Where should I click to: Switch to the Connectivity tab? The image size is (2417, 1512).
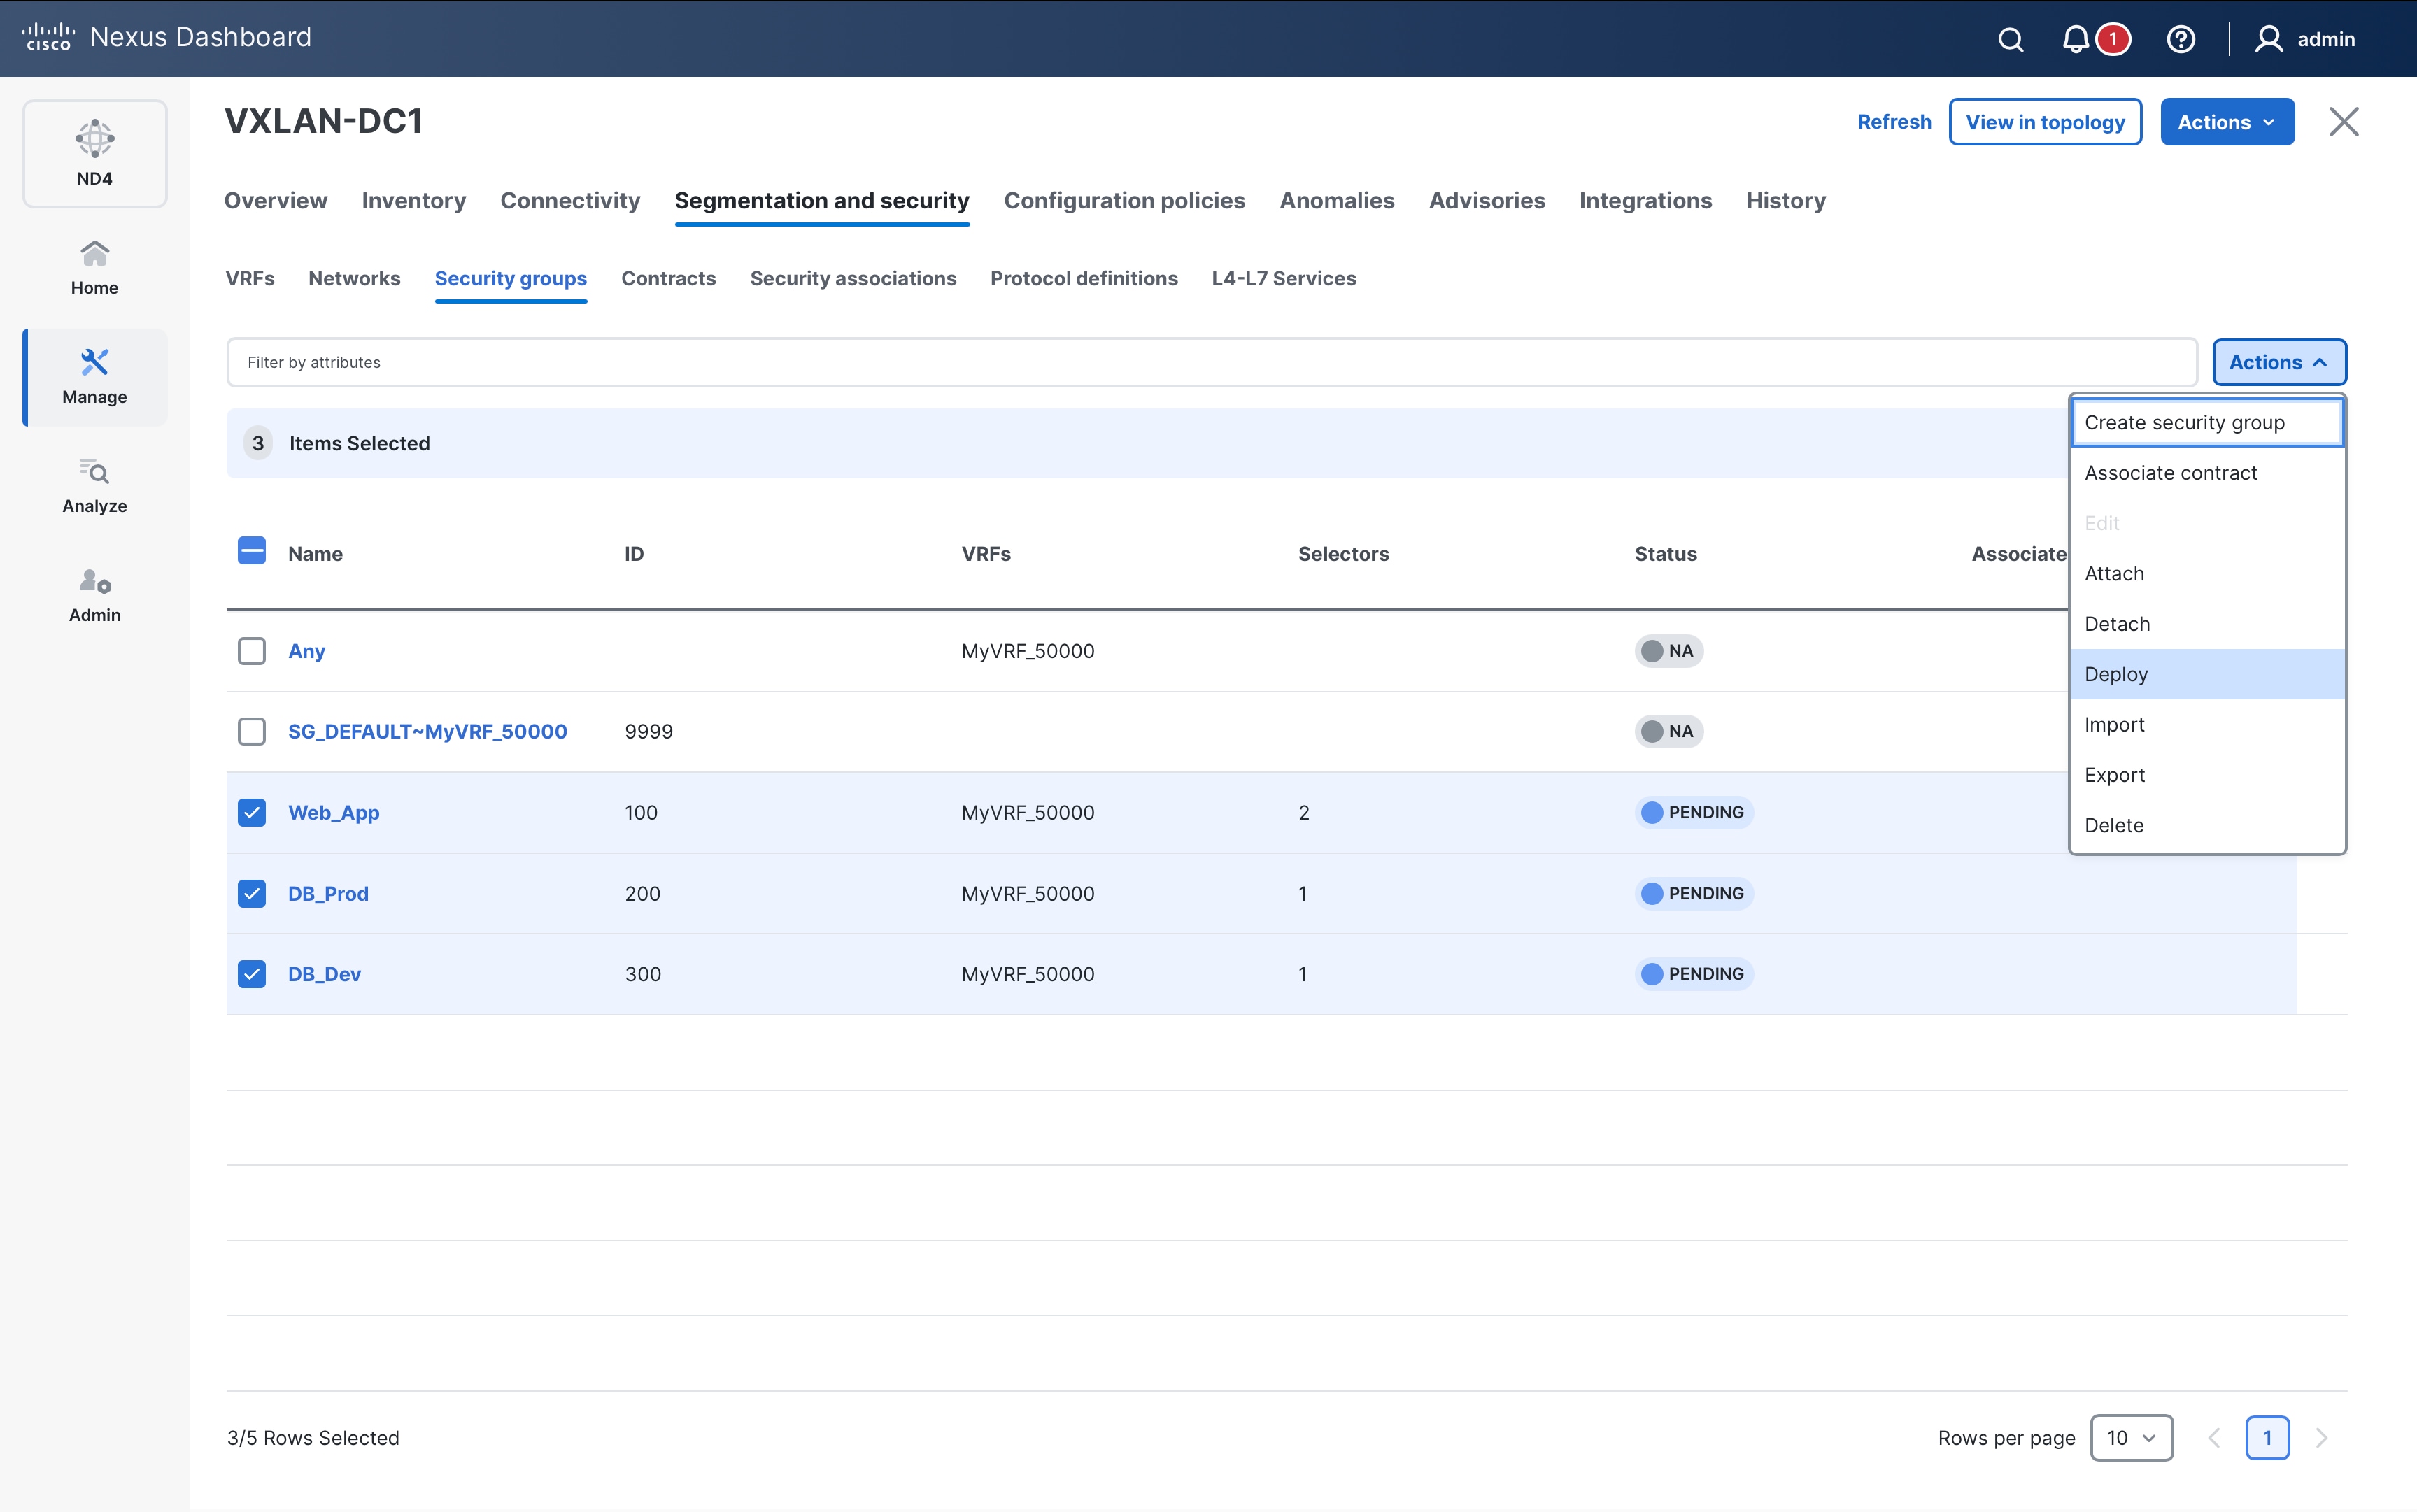coord(570,200)
